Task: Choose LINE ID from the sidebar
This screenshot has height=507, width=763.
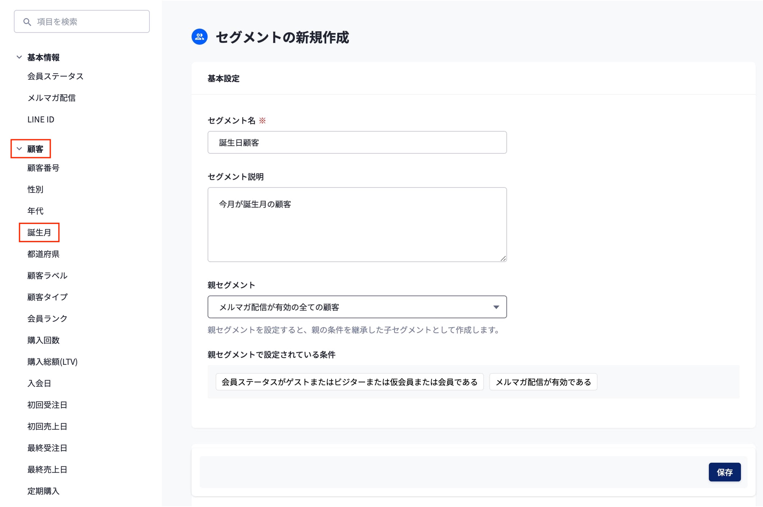Action: [41, 120]
